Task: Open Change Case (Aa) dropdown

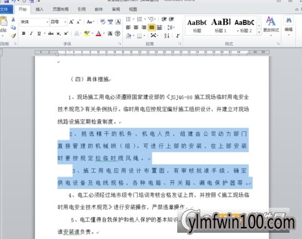Action: (x=90, y=22)
